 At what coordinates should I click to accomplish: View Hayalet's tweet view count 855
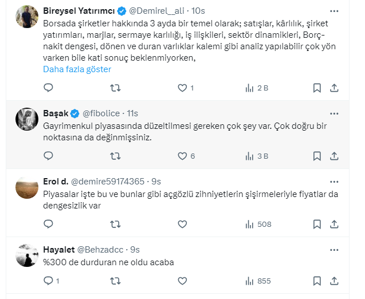(258, 281)
